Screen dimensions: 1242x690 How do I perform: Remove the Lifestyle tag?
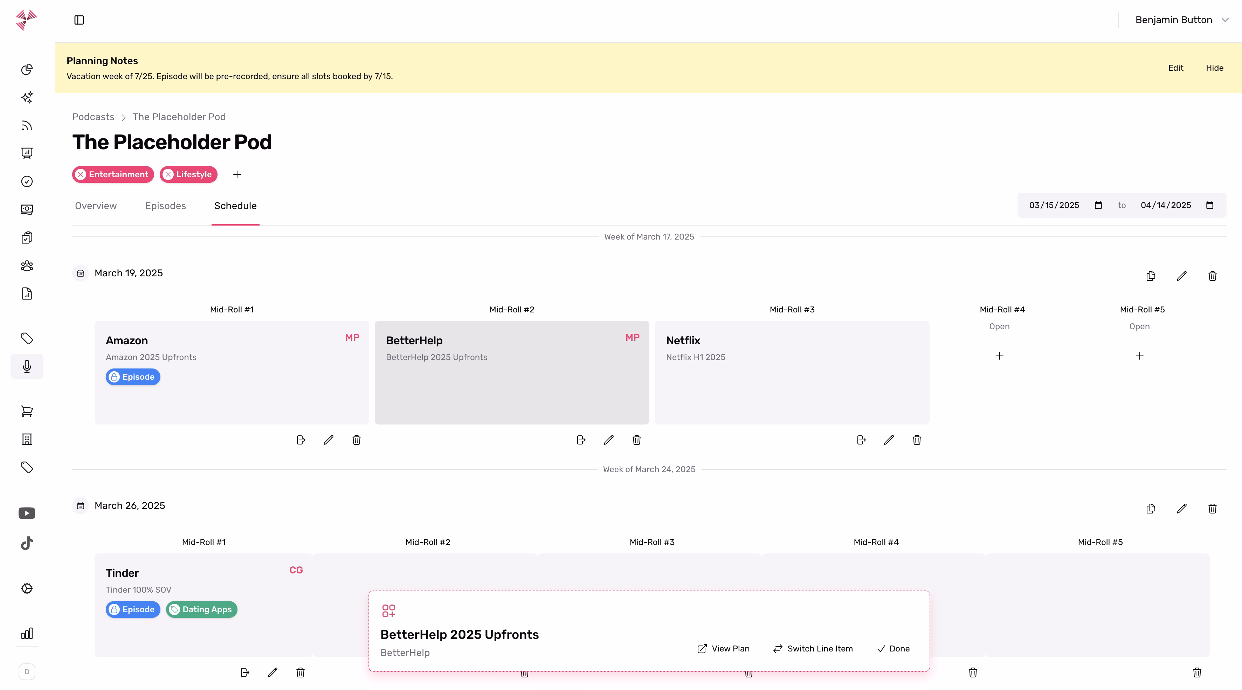pyautogui.click(x=167, y=174)
